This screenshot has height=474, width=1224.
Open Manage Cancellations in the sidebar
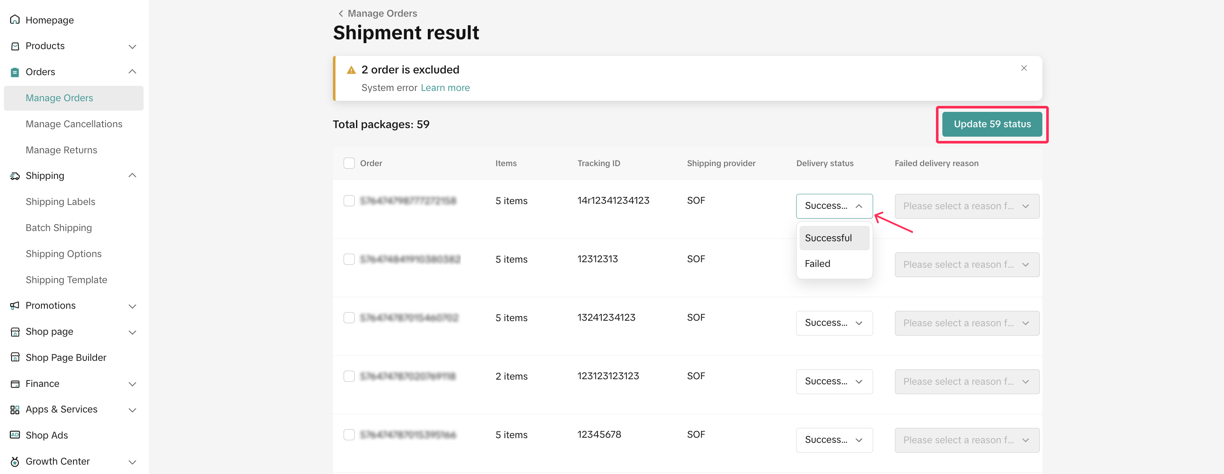[x=74, y=124]
